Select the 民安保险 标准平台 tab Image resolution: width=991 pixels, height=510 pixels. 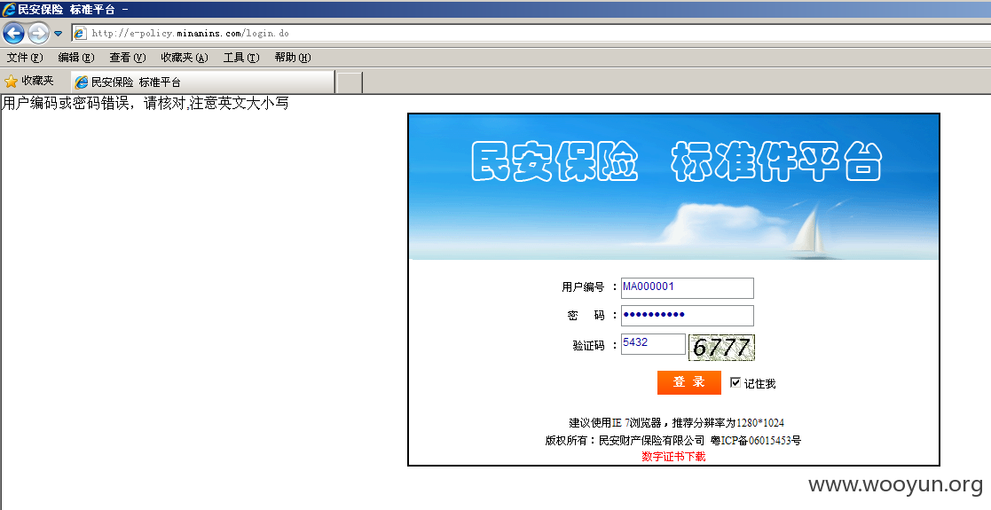pos(202,82)
